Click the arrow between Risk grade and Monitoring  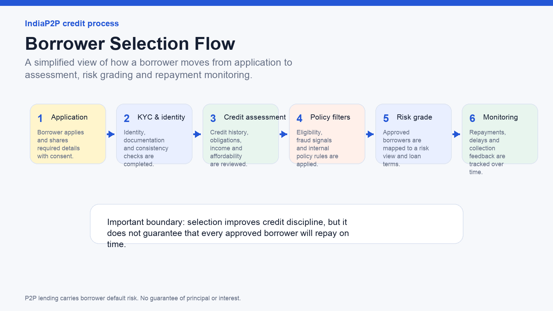tap(456, 134)
